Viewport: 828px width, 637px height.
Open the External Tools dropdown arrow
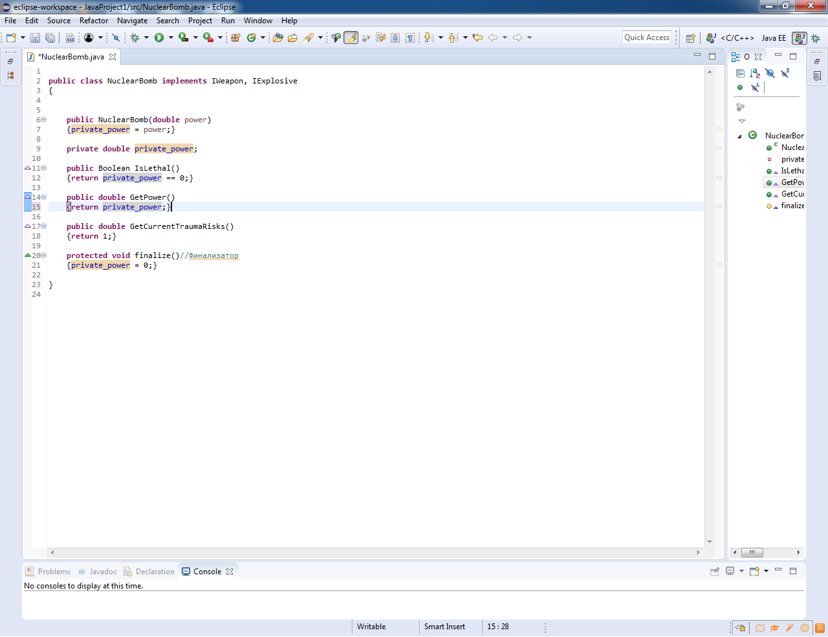point(220,38)
